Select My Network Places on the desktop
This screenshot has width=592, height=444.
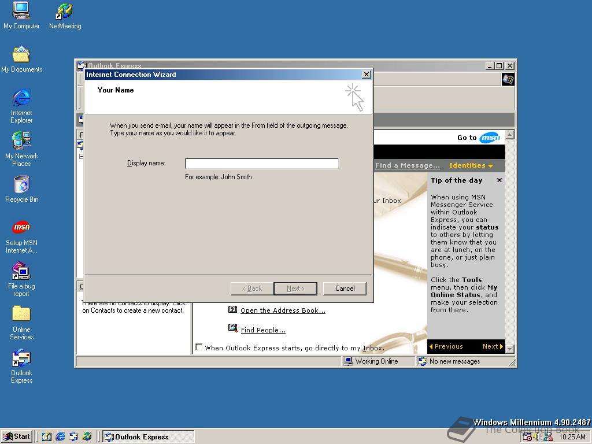coord(21,149)
